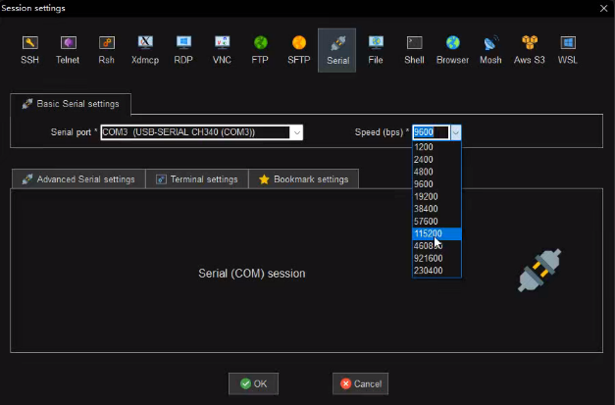Select 1200 baud rate option
The image size is (615, 405).
pyautogui.click(x=436, y=147)
